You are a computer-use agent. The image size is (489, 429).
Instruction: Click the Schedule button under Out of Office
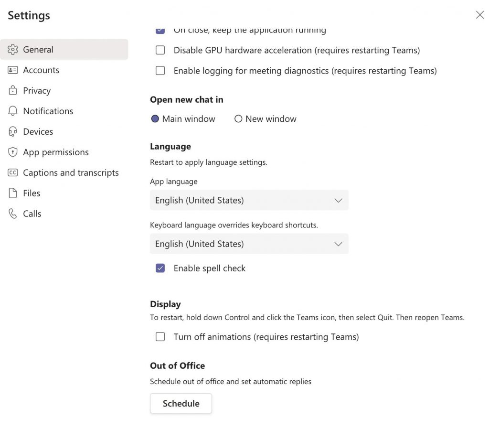pos(181,403)
